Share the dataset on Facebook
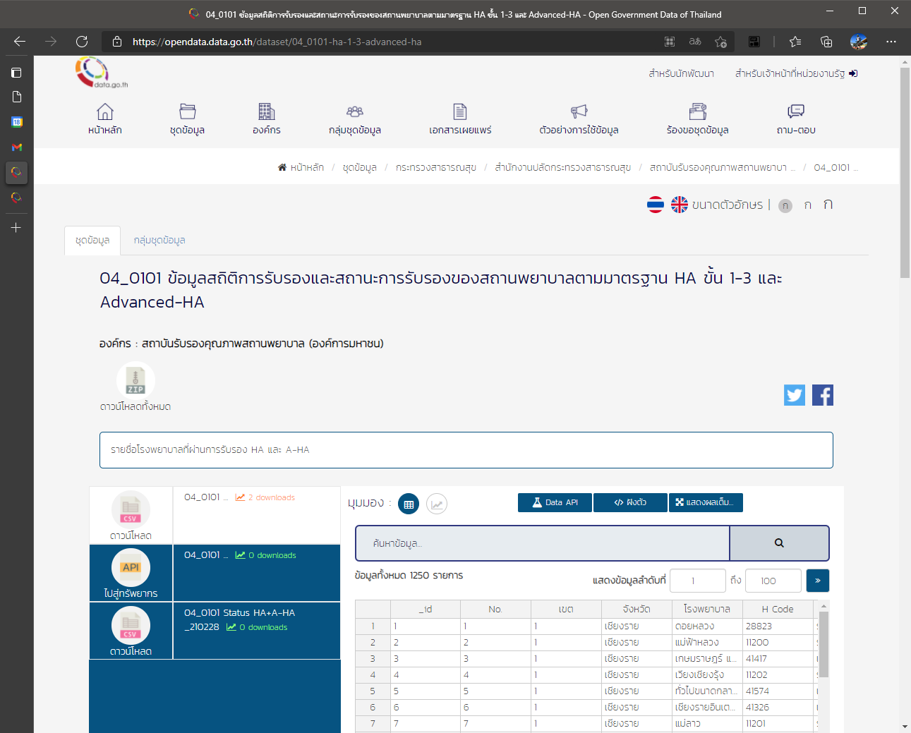 [x=822, y=395]
